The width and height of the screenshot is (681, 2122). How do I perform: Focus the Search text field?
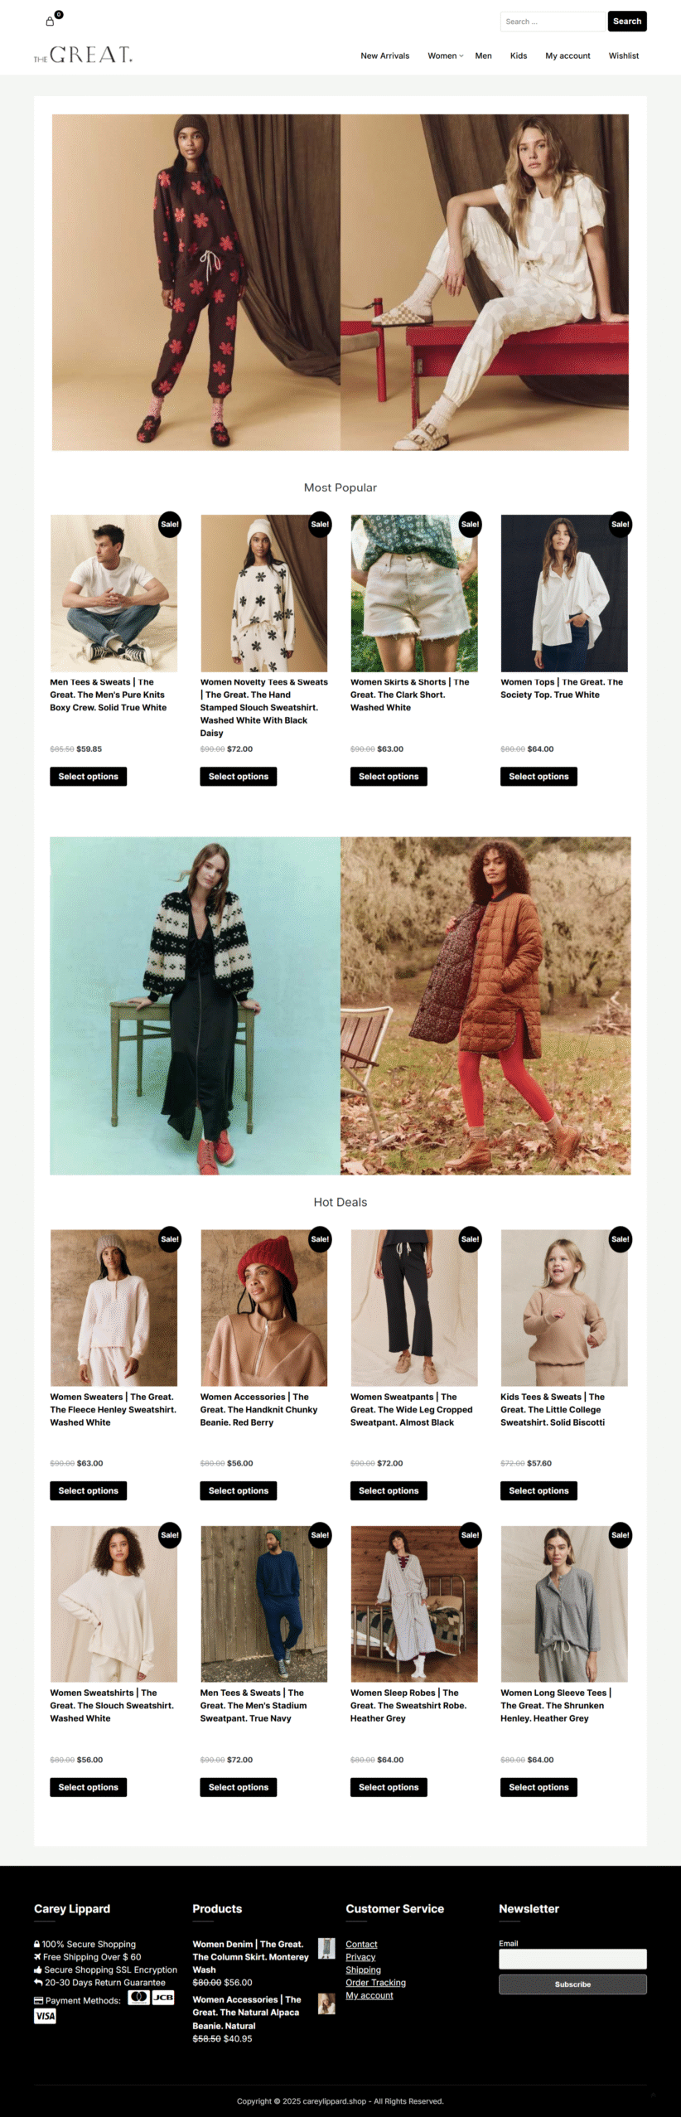(553, 22)
